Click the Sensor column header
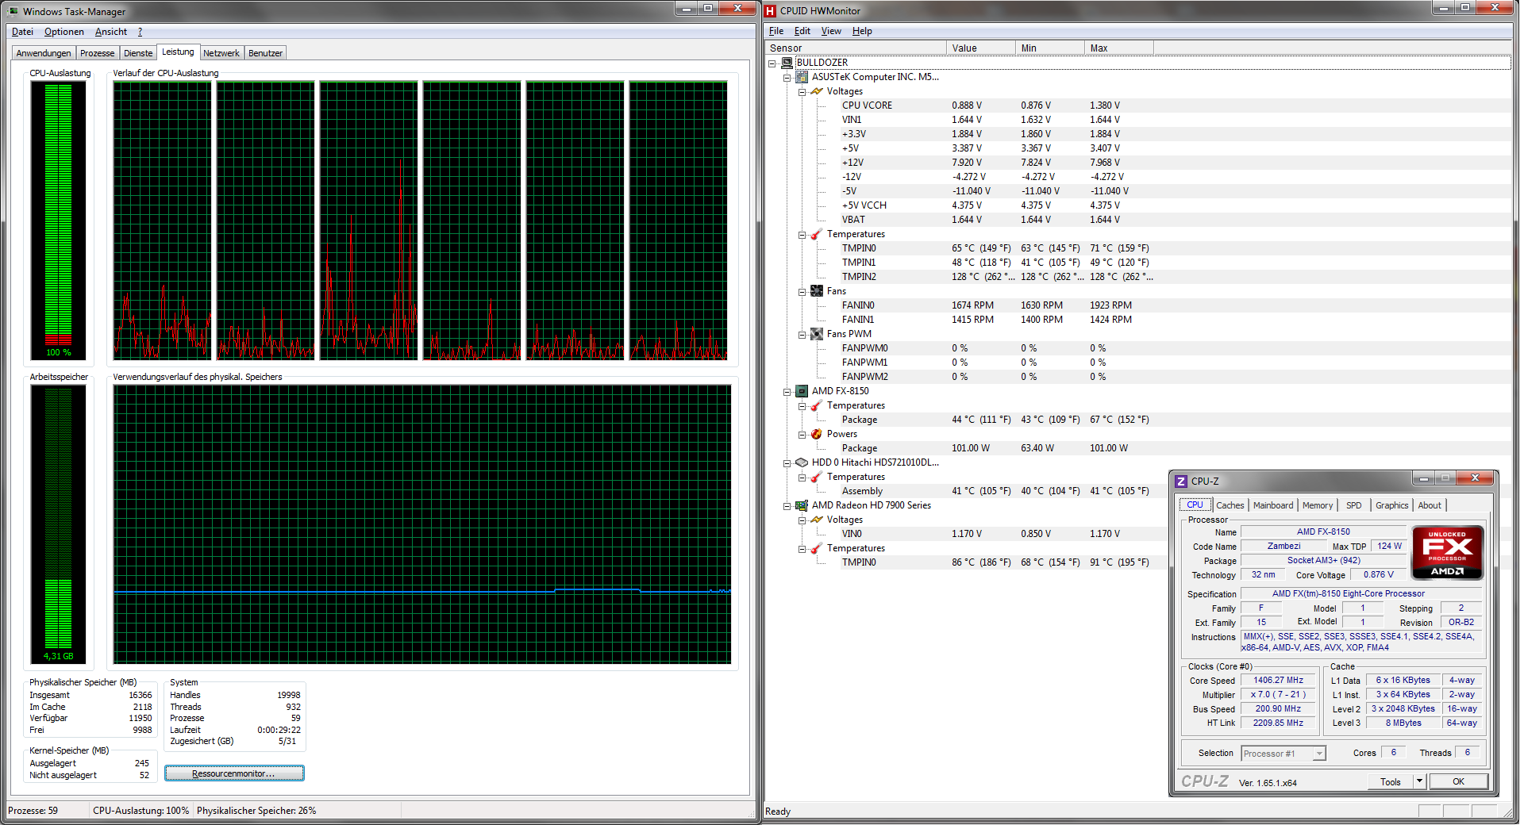 [x=856, y=48]
